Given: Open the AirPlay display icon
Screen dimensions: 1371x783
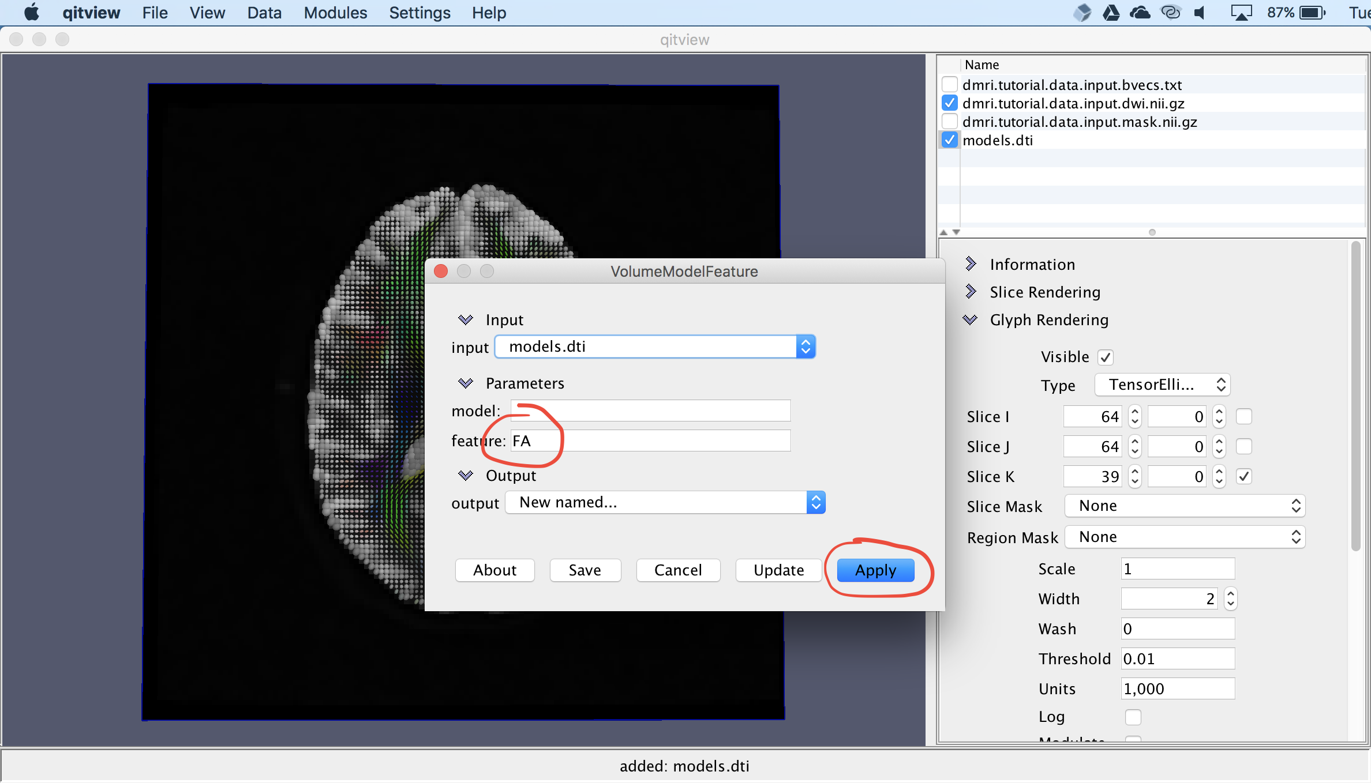Looking at the screenshot, I should click(1241, 13).
